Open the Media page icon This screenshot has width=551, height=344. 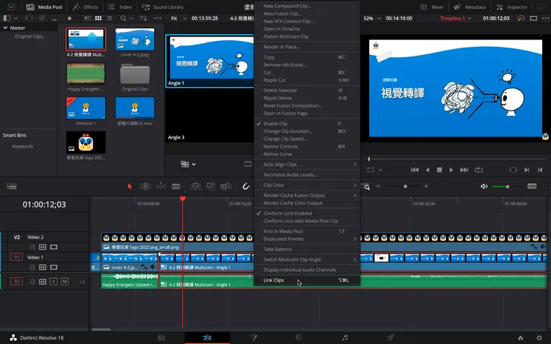coord(162,337)
